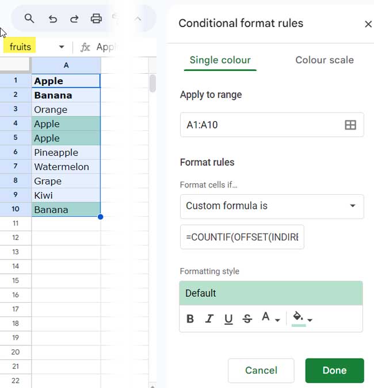The height and width of the screenshot is (388, 374).
Task: Select row 20 header
Action: coord(16,352)
